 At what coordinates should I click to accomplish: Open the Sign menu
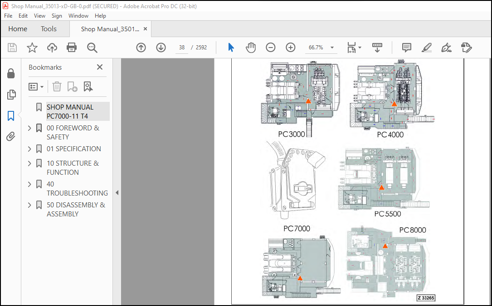pyautogui.click(x=57, y=16)
